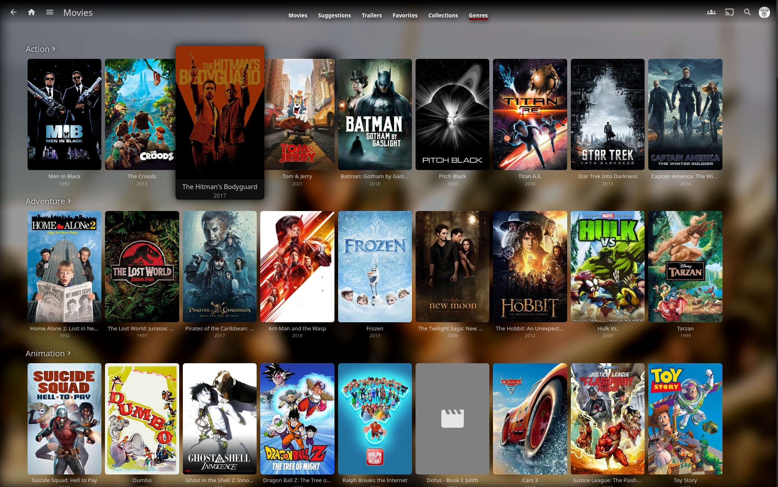Open Tarzan poster

click(685, 267)
